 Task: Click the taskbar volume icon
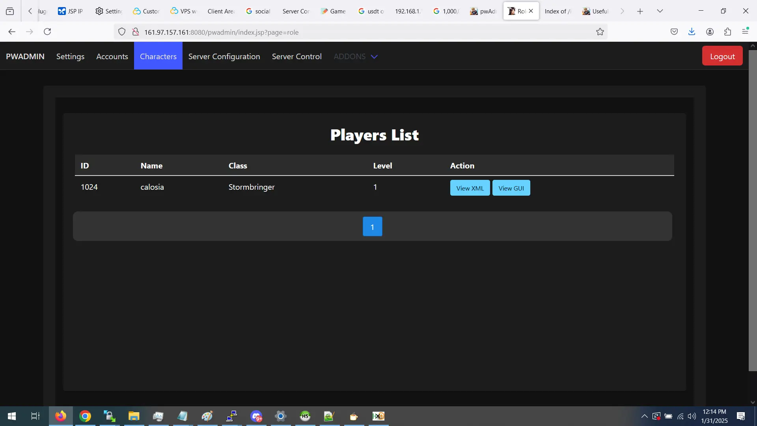coord(692,416)
